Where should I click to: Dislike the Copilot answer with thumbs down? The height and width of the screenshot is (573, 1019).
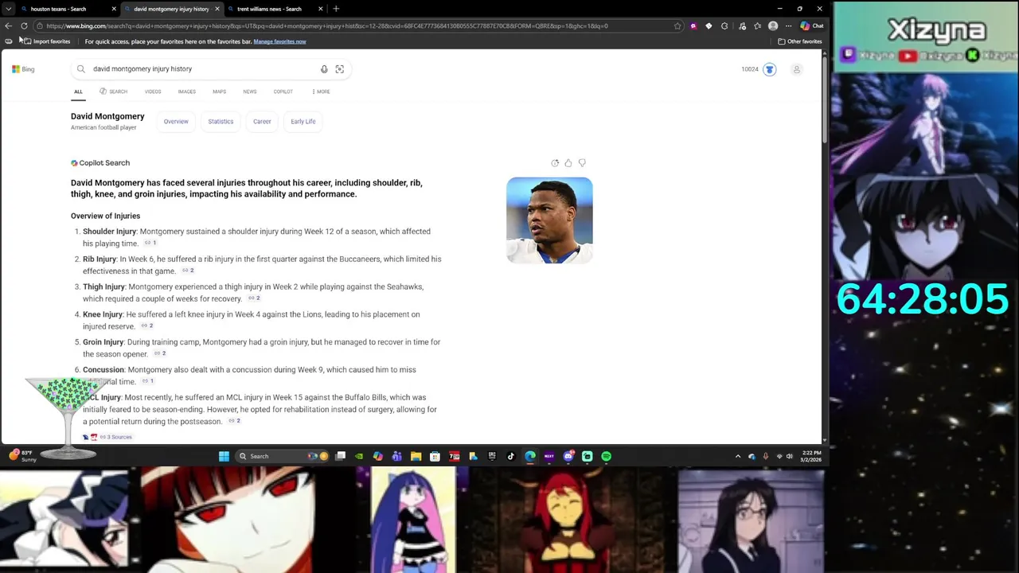(x=582, y=163)
